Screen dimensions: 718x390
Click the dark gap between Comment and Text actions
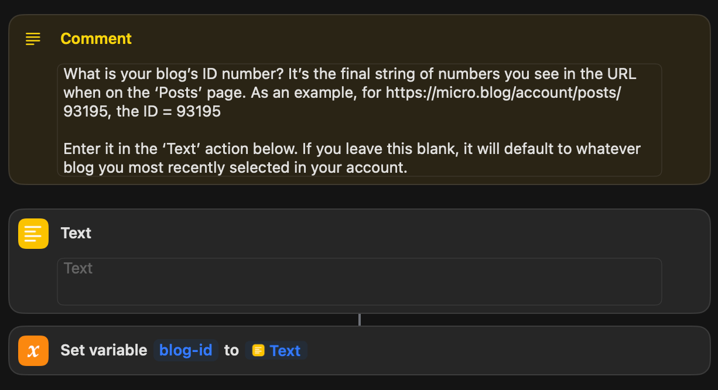point(358,197)
